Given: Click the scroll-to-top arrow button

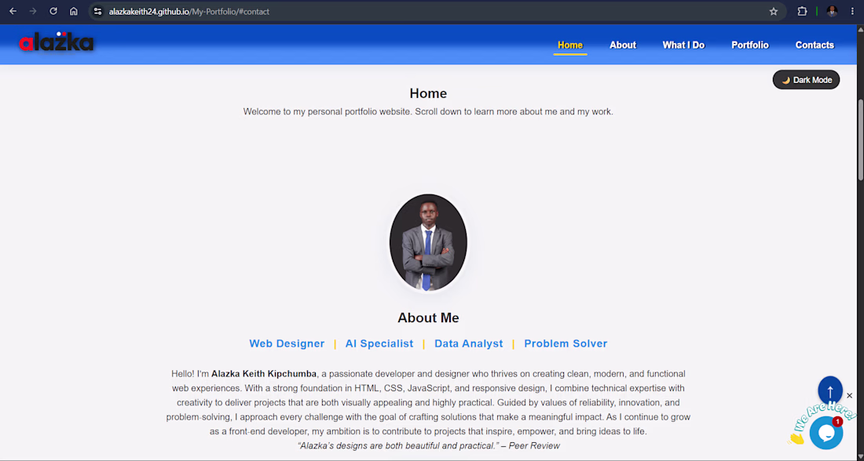Looking at the screenshot, I should [830, 390].
